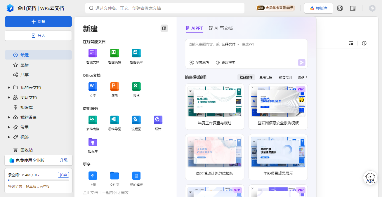The height and width of the screenshot is (197, 382).
Task: Focus the AIPPT topic input field
Action: 246,48
